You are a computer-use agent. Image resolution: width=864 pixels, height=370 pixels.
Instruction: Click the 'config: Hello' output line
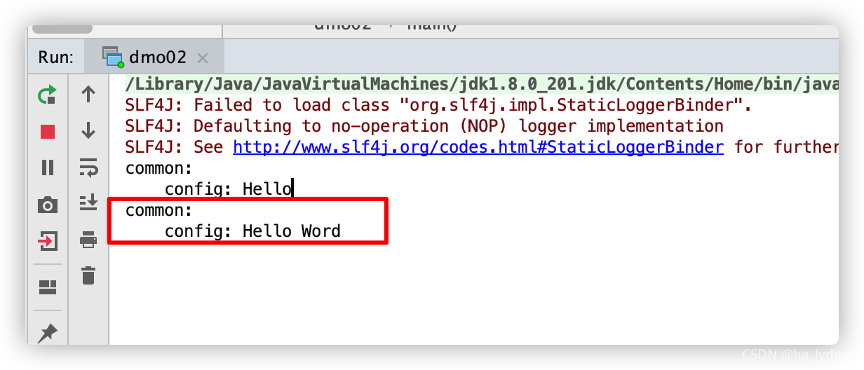tap(228, 189)
